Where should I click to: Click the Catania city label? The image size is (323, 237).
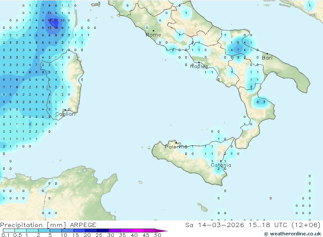(x=221, y=165)
